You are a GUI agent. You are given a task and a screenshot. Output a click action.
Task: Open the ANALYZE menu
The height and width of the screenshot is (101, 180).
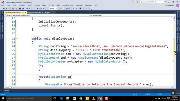tap(79, 5)
